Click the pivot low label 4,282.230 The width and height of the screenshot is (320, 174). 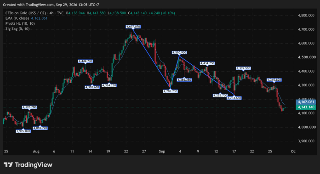[170, 91]
